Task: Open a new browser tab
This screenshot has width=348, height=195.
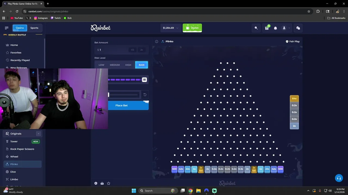Action: pyautogui.click(x=48, y=4)
